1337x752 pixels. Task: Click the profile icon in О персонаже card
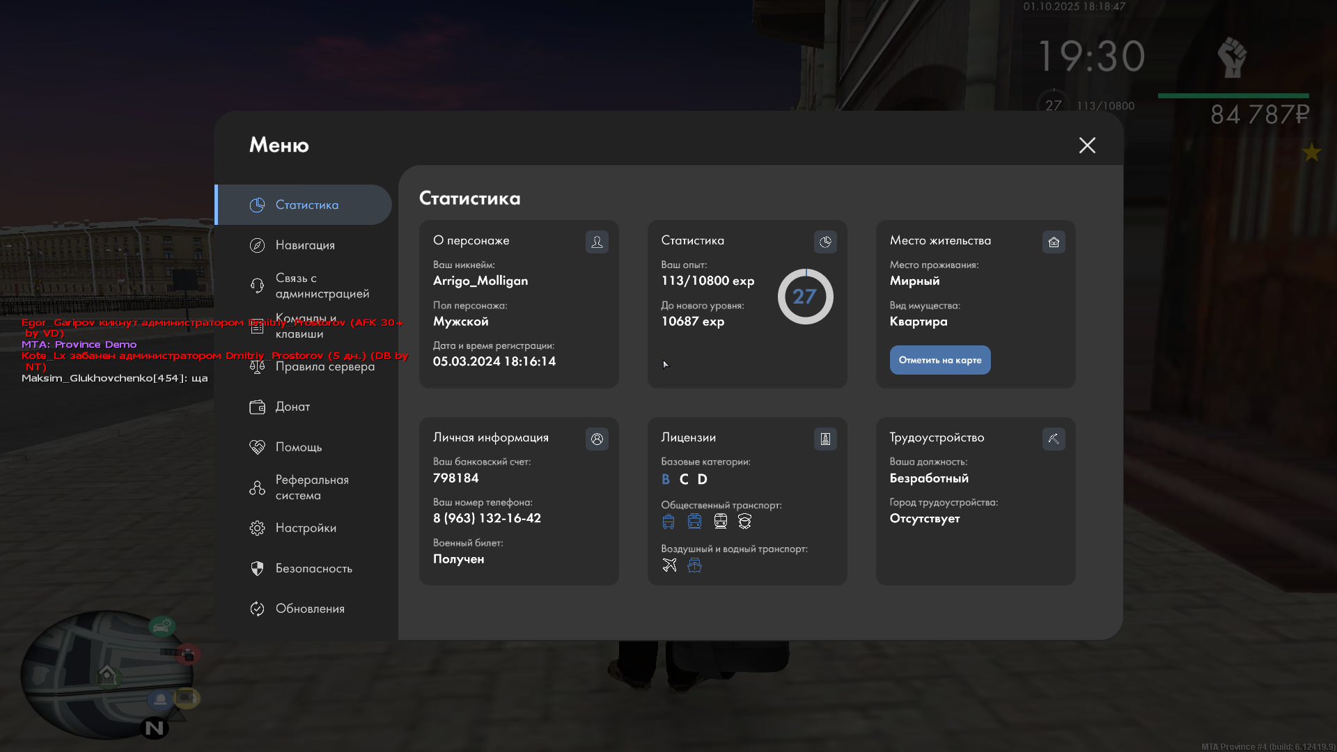(x=597, y=242)
